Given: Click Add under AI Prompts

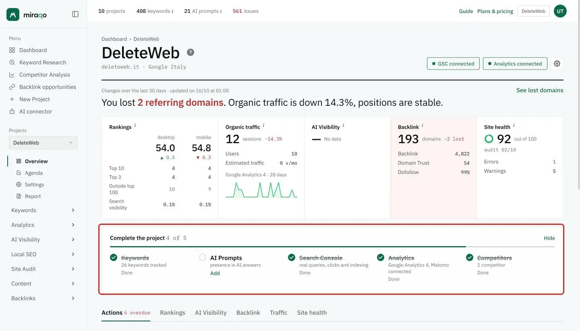Looking at the screenshot, I should pos(215,273).
